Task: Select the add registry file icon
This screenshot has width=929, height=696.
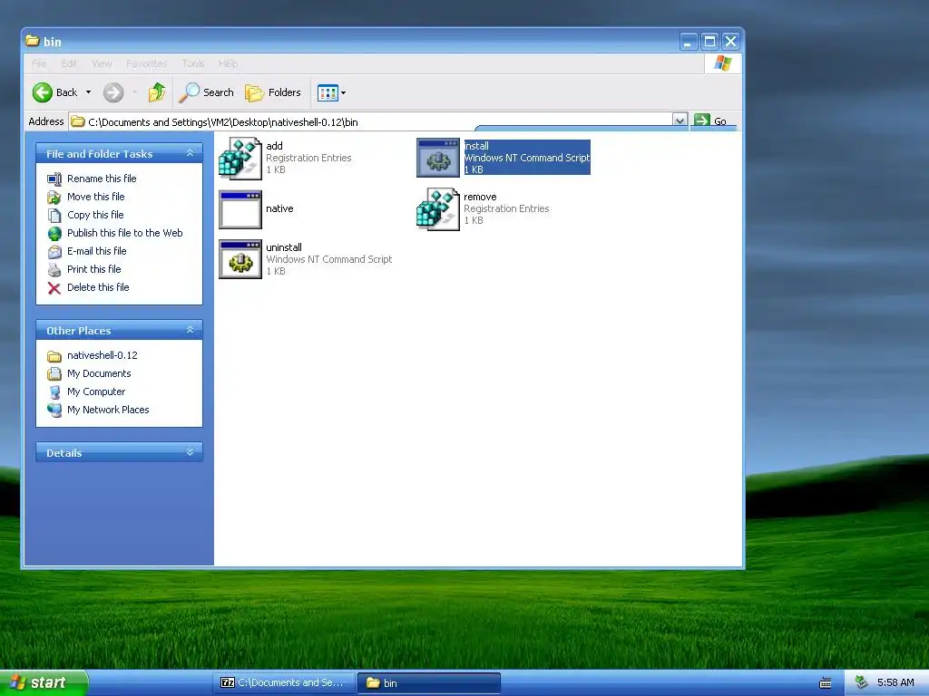Action: coord(240,159)
